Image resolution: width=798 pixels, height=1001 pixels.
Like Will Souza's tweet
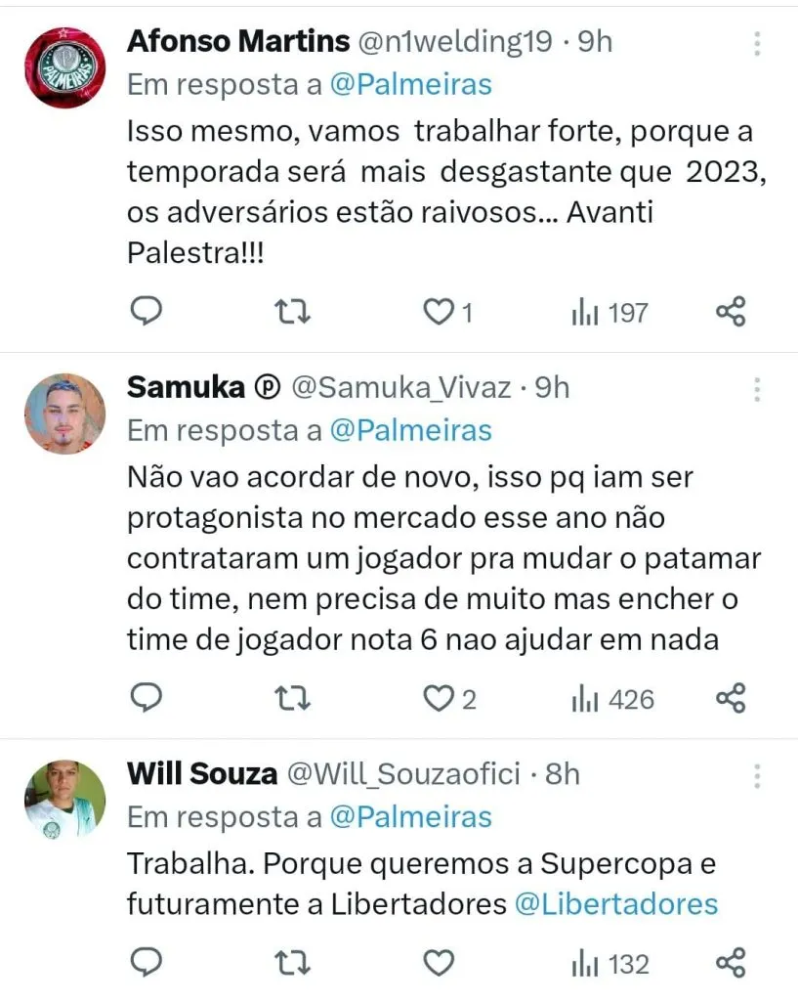(440, 964)
